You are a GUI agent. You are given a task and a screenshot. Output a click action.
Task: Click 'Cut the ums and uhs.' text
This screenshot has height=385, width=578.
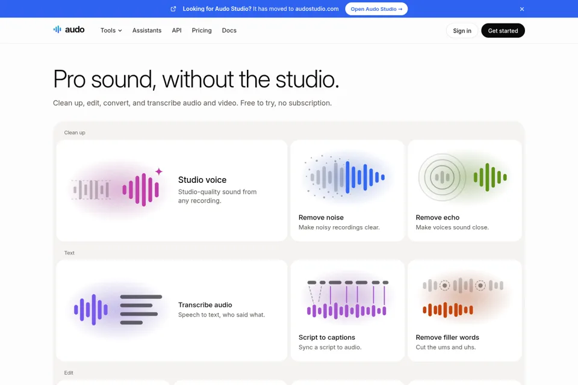(x=446, y=347)
